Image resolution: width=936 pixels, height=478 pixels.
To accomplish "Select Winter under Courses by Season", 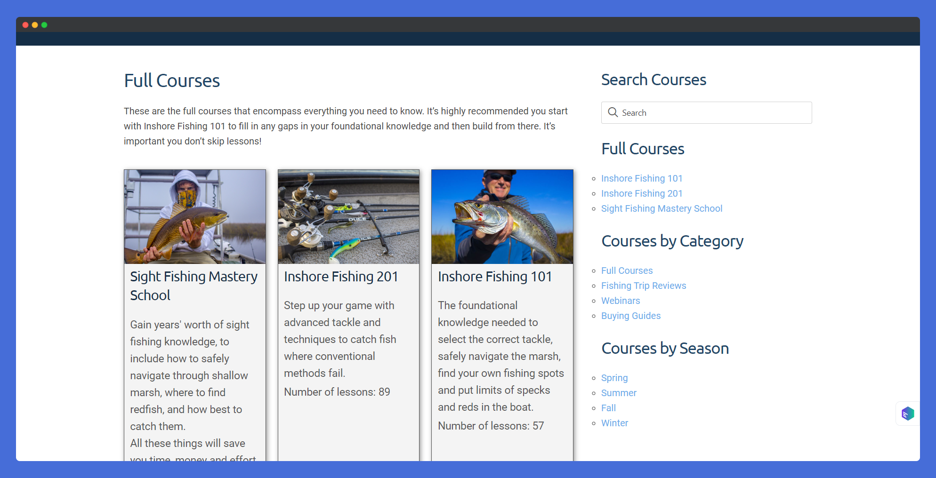I will tap(614, 423).
